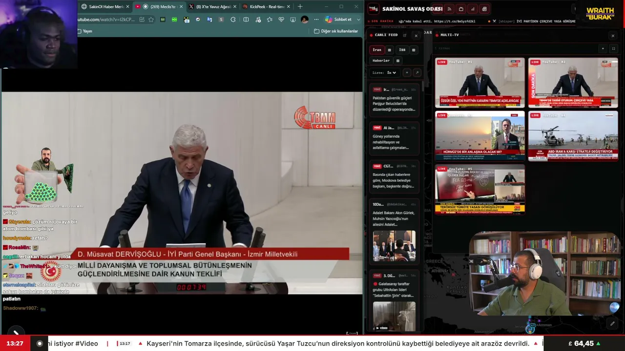Image resolution: width=625 pixels, height=351 pixels.
Task: Open the Güney yollarında rehabilitasyon feed post
Action: click(x=394, y=138)
